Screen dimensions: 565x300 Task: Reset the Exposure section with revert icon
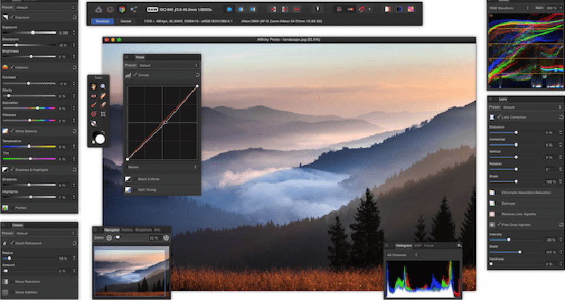coord(74,17)
